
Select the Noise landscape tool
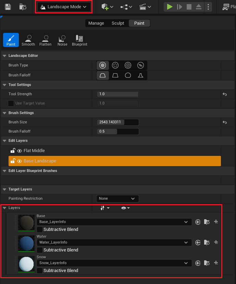click(62, 40)
